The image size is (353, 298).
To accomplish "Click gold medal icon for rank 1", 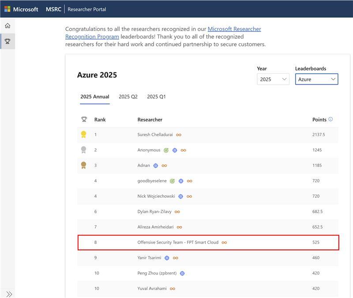I will pos(83,135).
